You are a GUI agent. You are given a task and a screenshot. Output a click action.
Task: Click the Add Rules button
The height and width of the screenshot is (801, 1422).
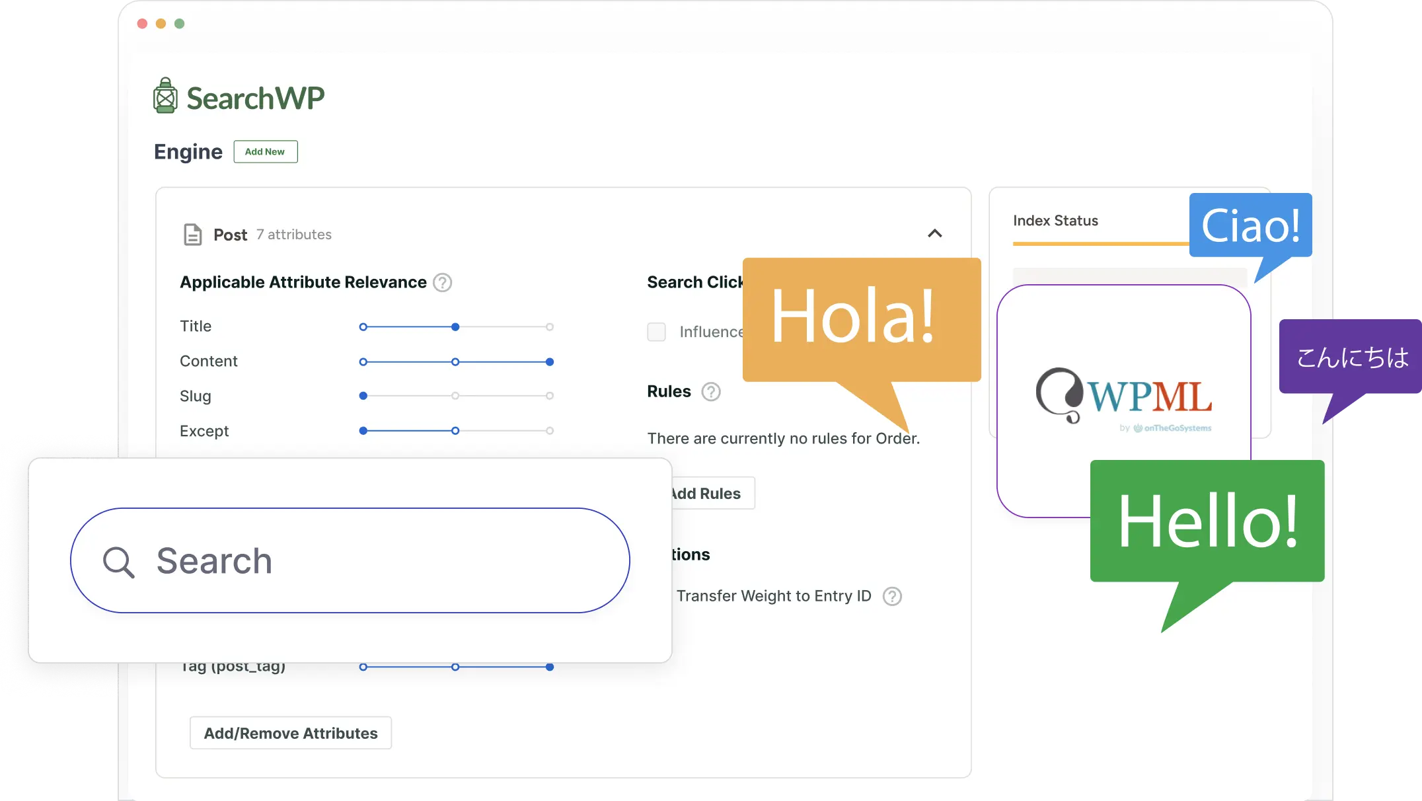tap(710, 494)
